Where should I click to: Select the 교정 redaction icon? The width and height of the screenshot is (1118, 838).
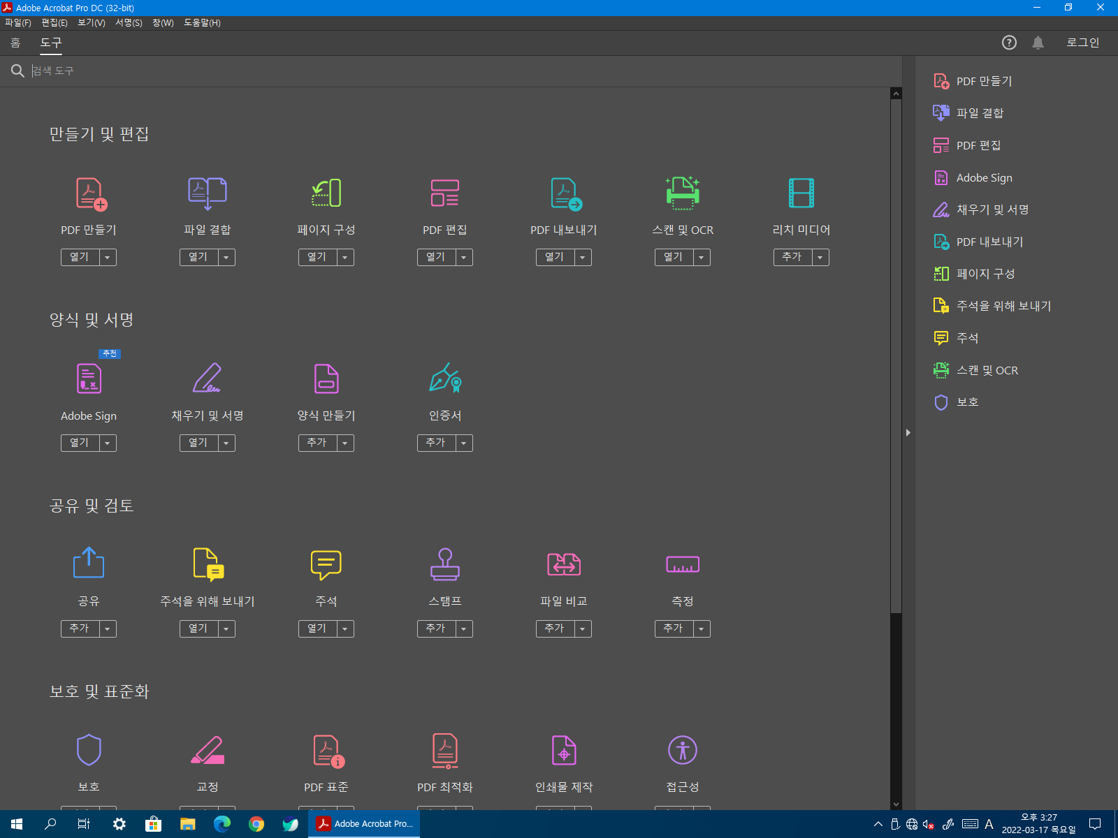click(x=208, y=750)
